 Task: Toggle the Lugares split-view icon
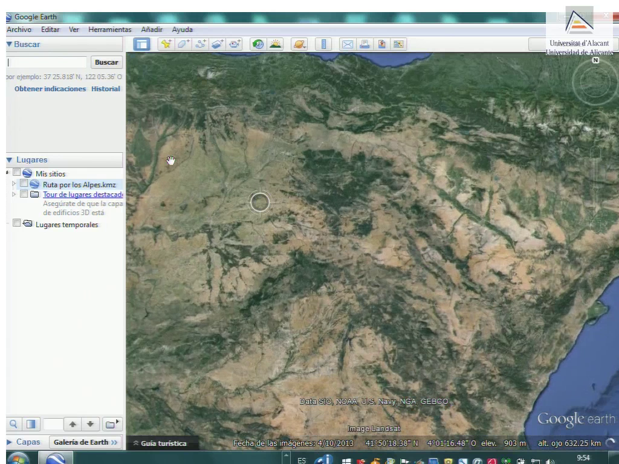point(31,424)
